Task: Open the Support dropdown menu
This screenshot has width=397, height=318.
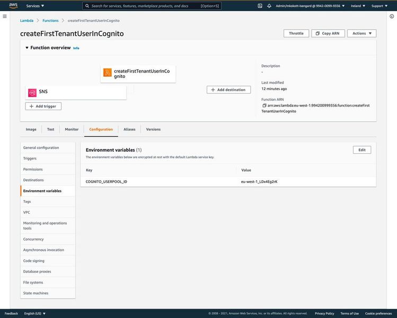Action: [x=380, y=6]
